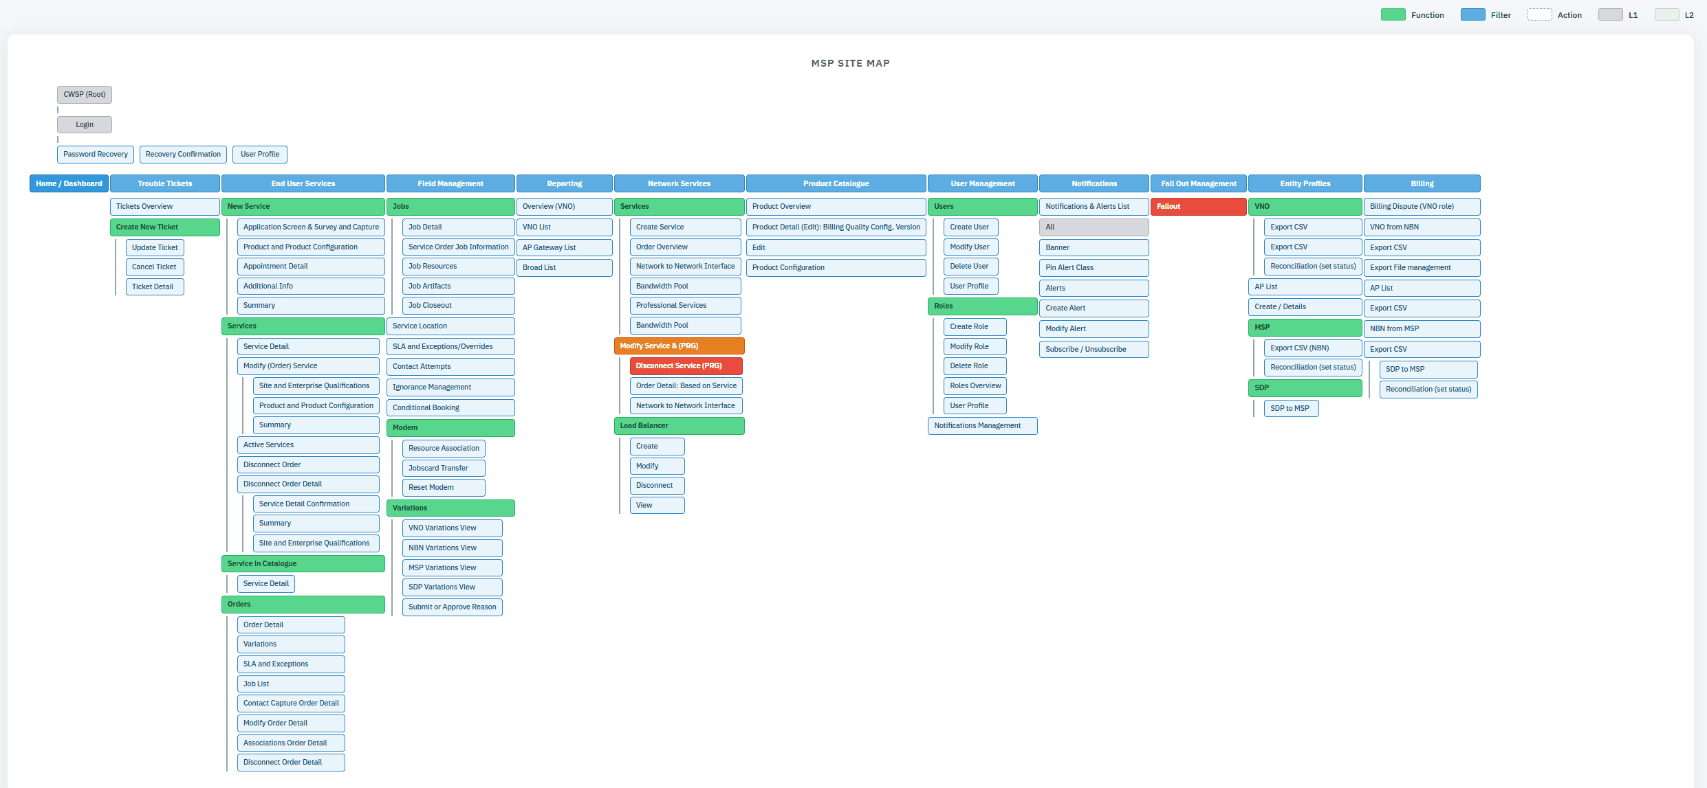This screenshot has width=1707, height=788.
Task: Open the Home / Dashboard tab
Action: pyautogui.click(x=69, y=183)
